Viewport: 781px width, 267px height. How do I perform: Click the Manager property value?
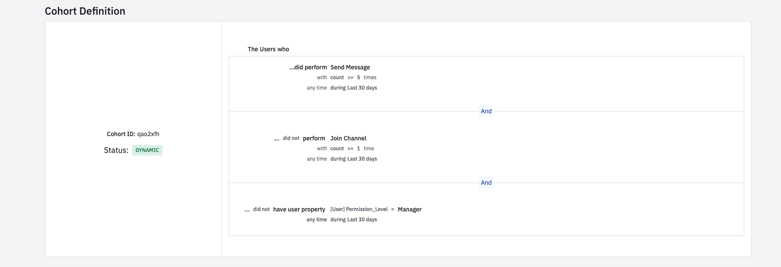pos(410,209)
